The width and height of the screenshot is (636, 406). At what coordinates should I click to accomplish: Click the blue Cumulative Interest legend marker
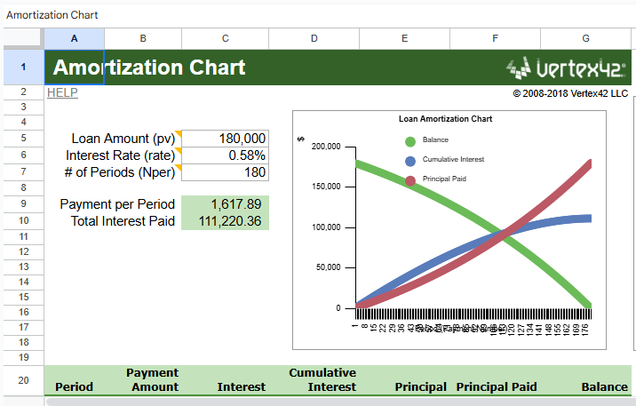click(410, 161)
